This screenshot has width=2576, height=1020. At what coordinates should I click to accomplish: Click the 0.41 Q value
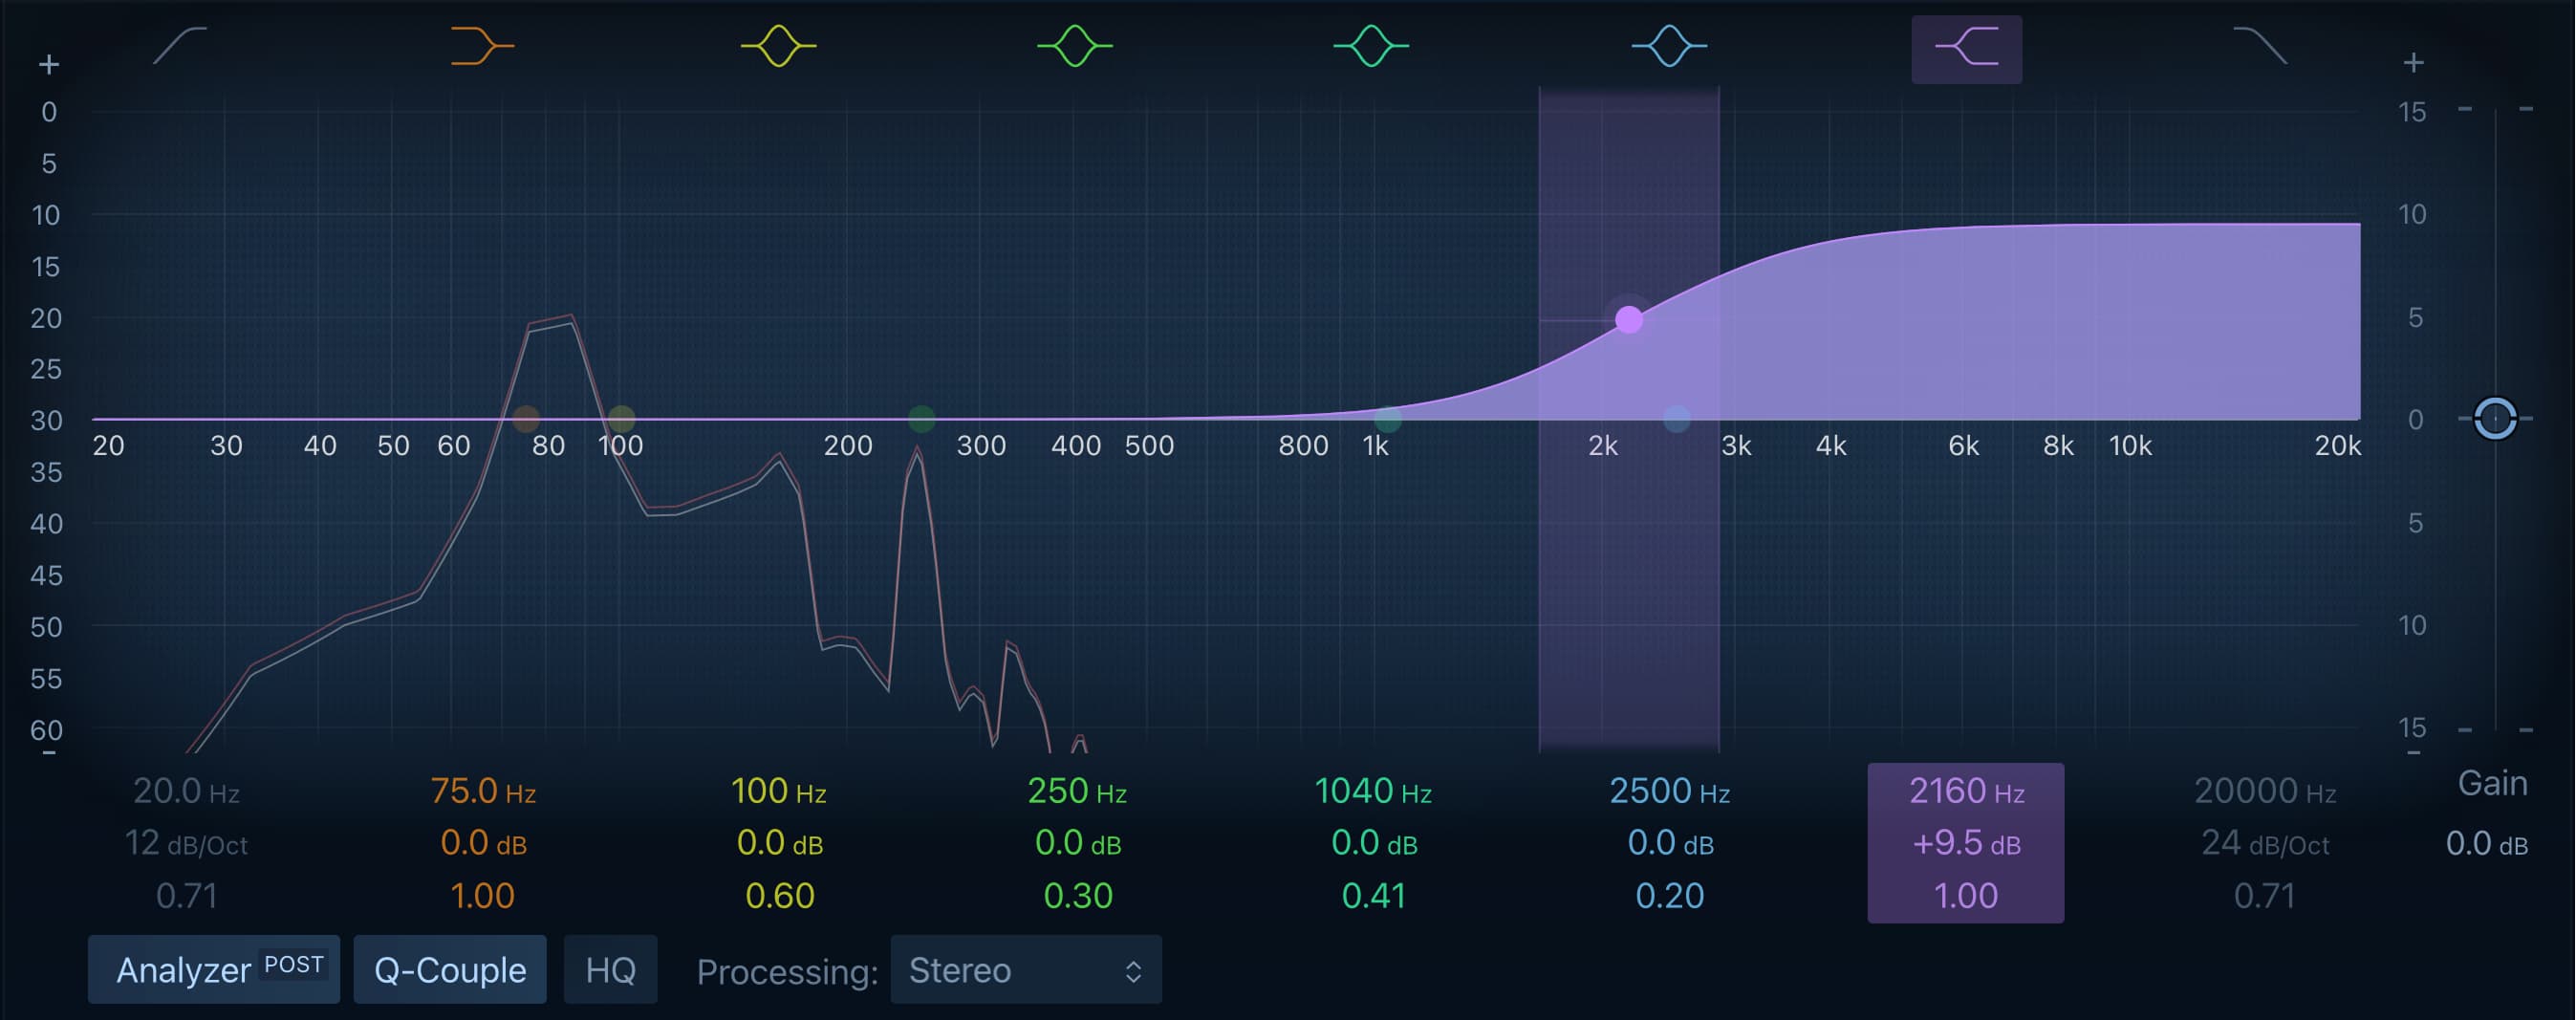(x=1373, y=896)
